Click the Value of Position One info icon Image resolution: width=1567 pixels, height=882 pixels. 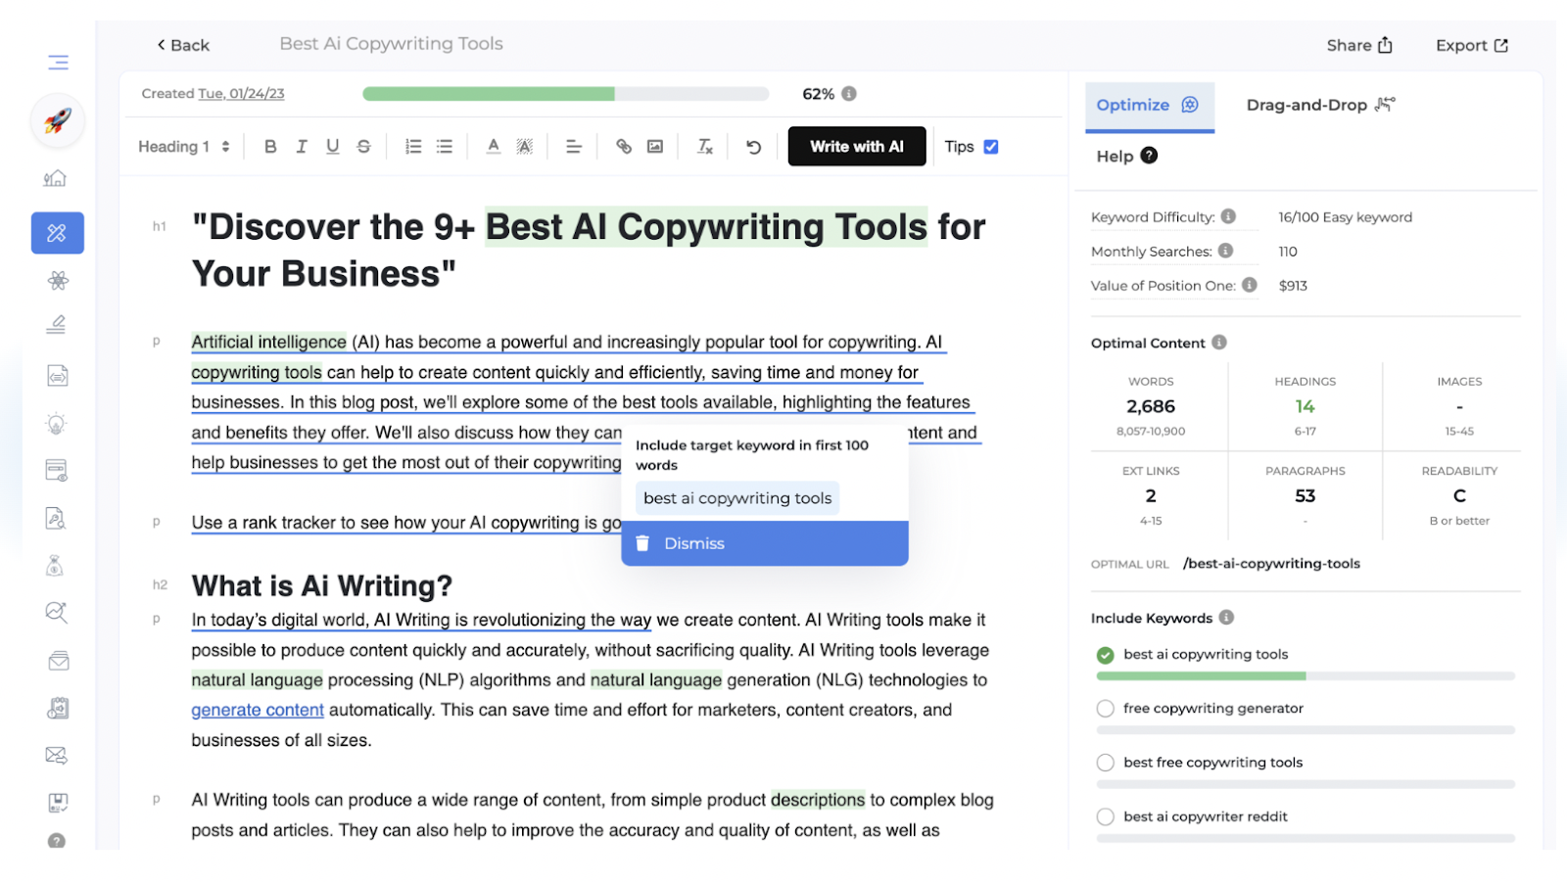[x=1250, y=285]
